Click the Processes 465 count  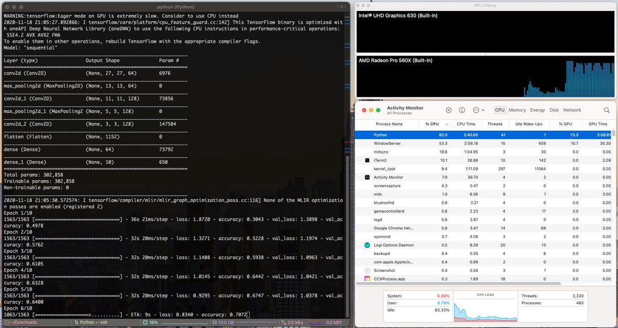point(580,303)
